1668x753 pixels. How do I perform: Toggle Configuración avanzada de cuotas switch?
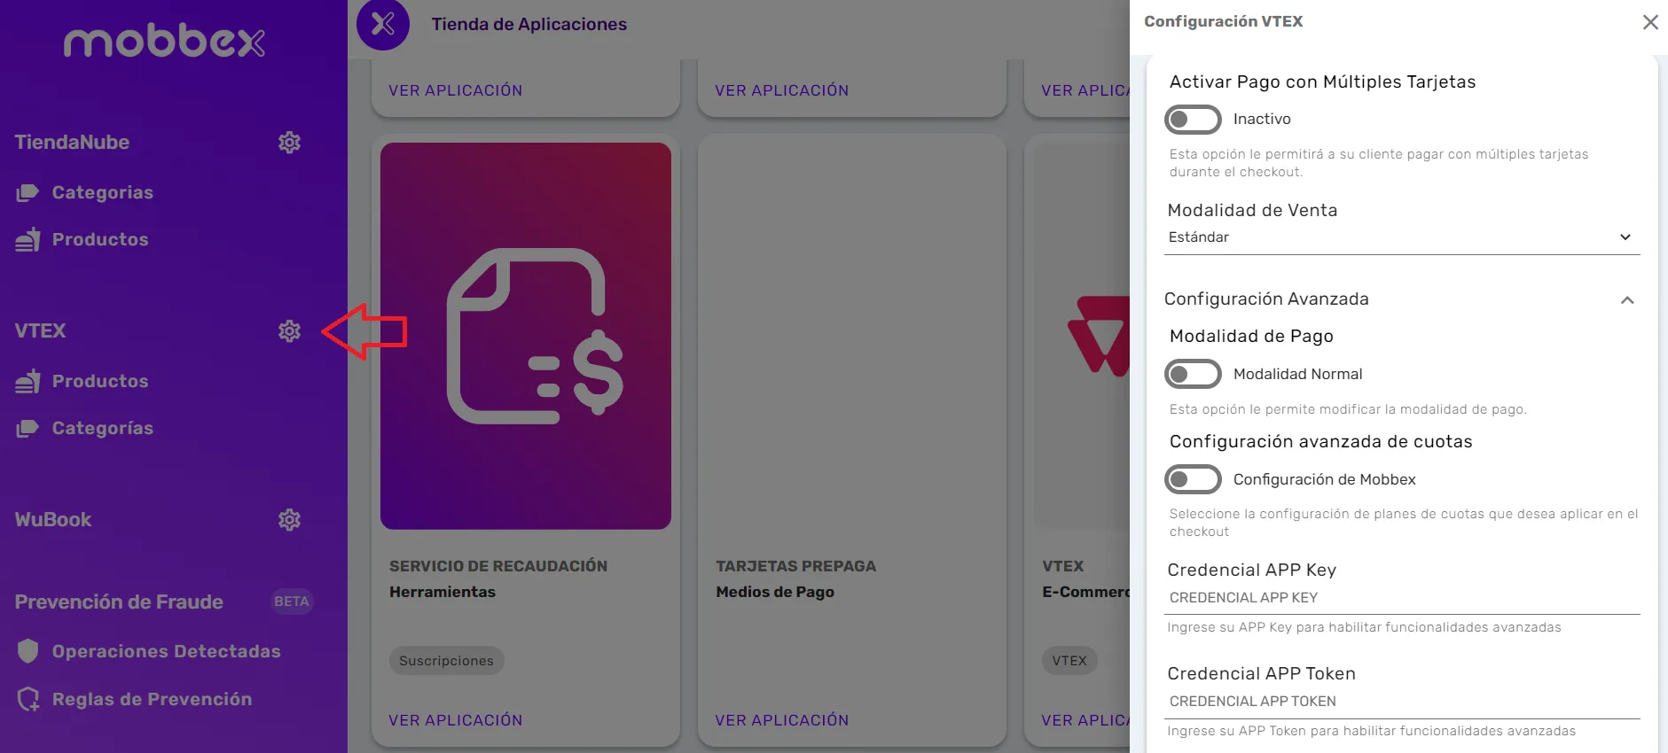click(1193, 480)
